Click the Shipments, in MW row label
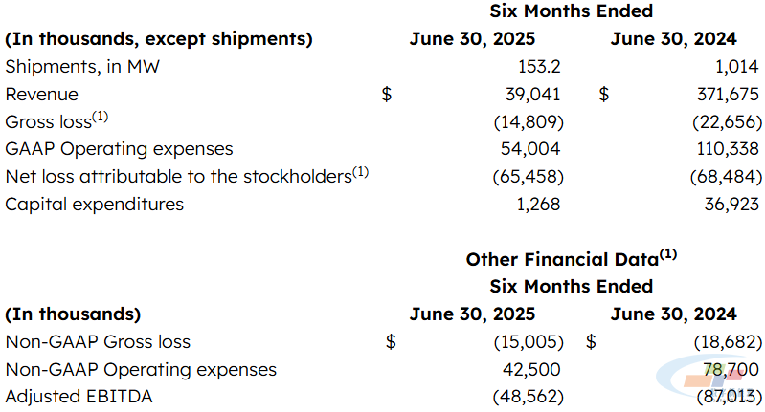 [82, 67]
